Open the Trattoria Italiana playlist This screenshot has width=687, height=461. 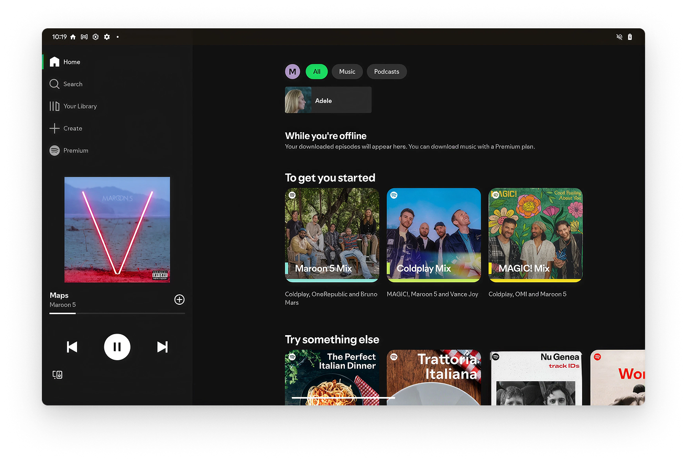click(434, 378)
